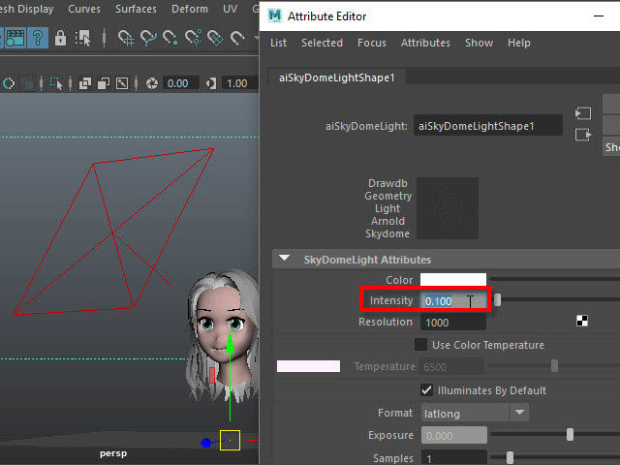
Task: Click the Snap to curves magnet icon
Action: pos(148,38)
